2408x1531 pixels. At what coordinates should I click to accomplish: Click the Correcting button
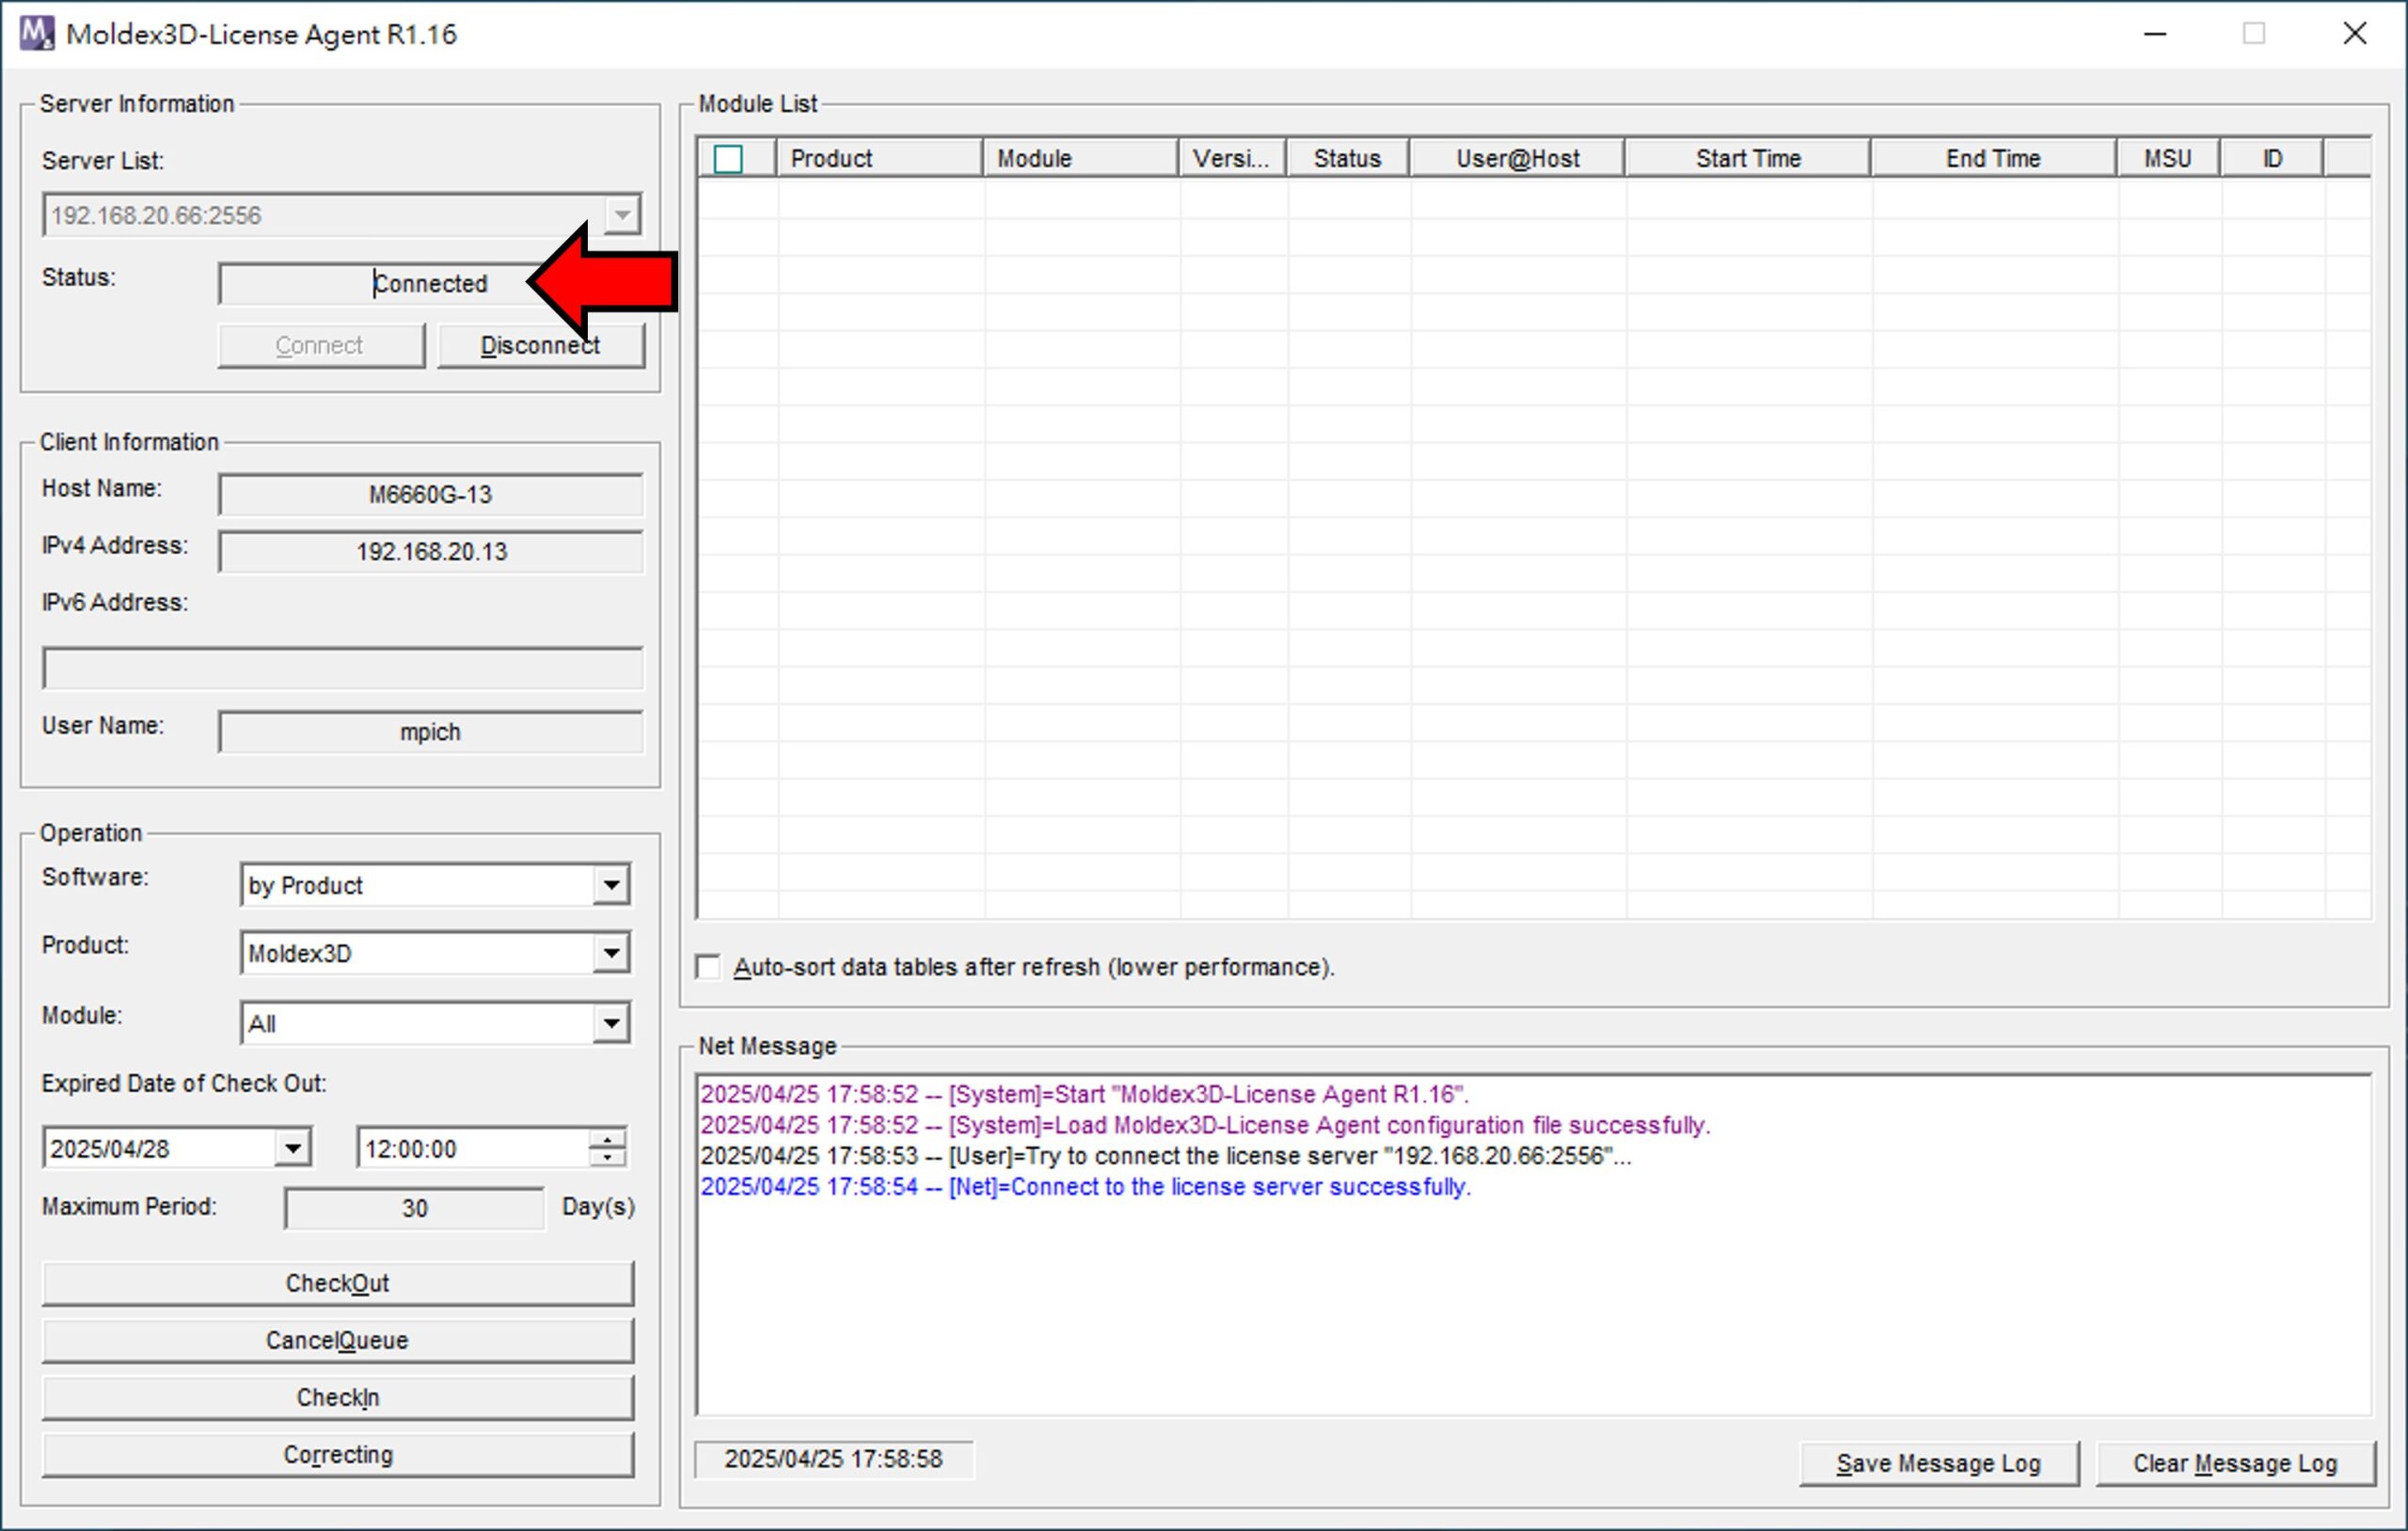click(338, 1454)
